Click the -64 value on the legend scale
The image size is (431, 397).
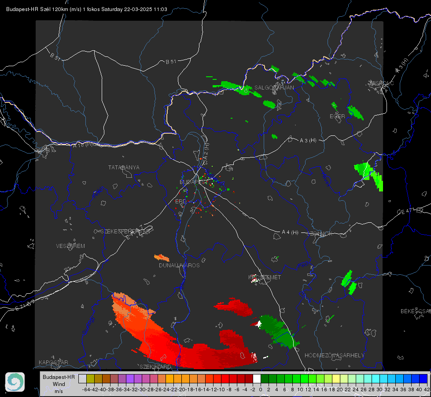tap(86, 390)
